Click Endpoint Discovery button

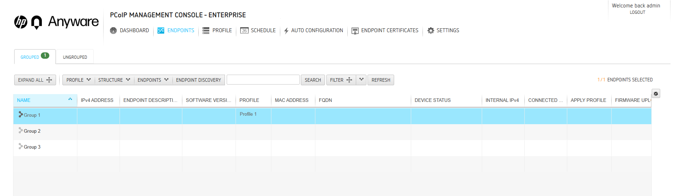[199, 80]
